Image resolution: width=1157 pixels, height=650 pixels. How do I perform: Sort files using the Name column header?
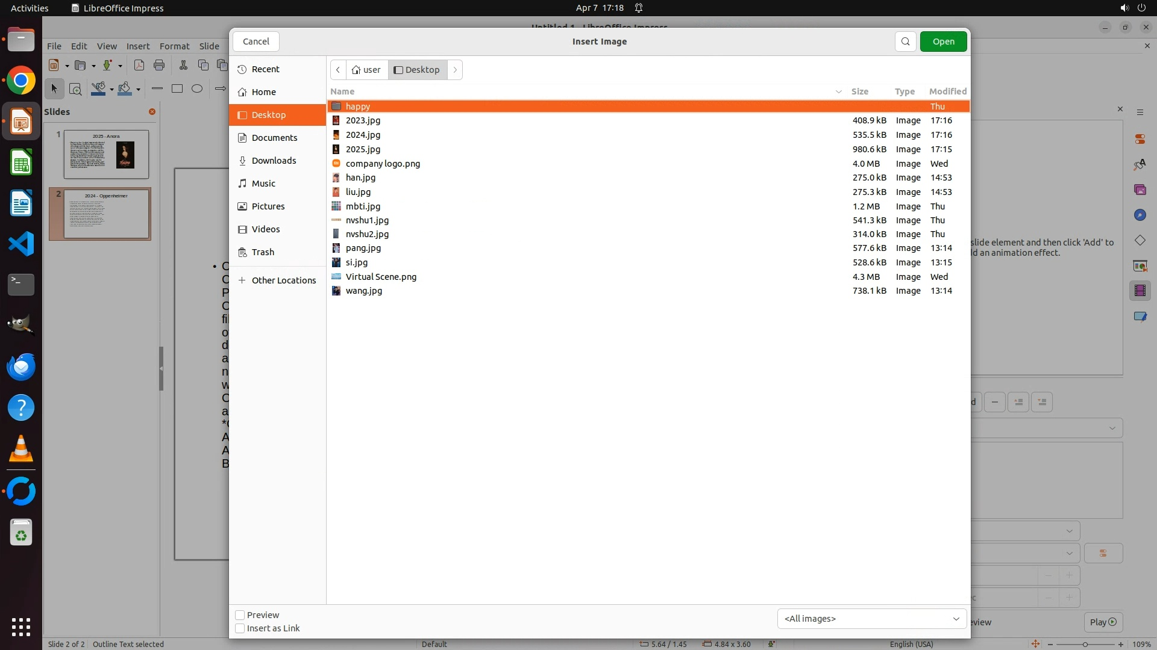342,91
